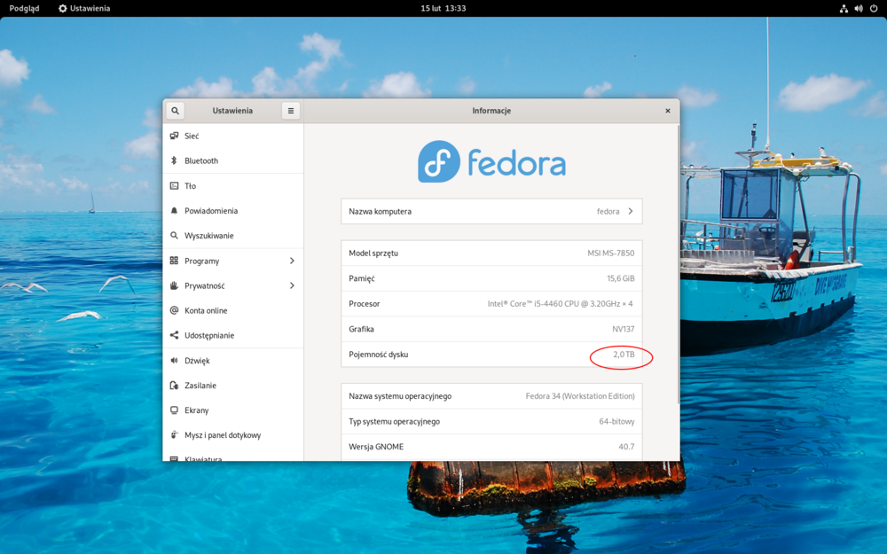Click the Dźwięk speaker icon
Viewport: 887px width, 554px height.
(x=174, y=360)
